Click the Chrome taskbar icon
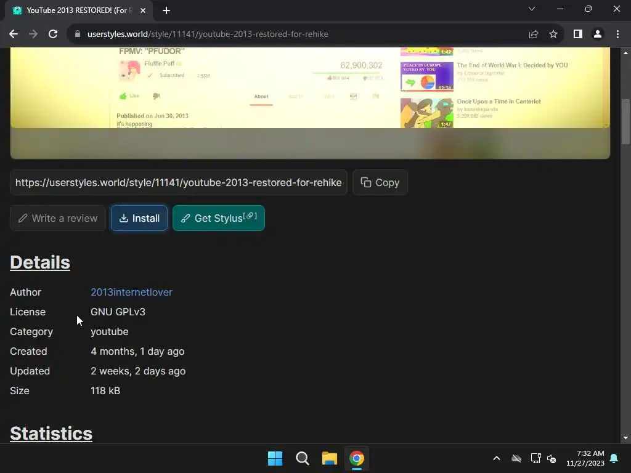Image resolution: width=631 pixels, height=473 pixels. click(357, 458)
